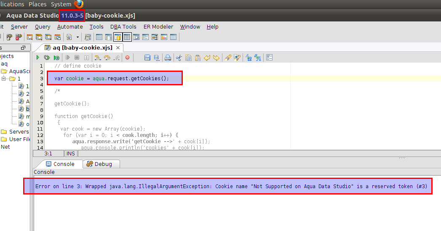The width and height of the screenshot is (441, 231).
Task: Open the dropdown arrow beside the script icon
Action: pos(78,37)
